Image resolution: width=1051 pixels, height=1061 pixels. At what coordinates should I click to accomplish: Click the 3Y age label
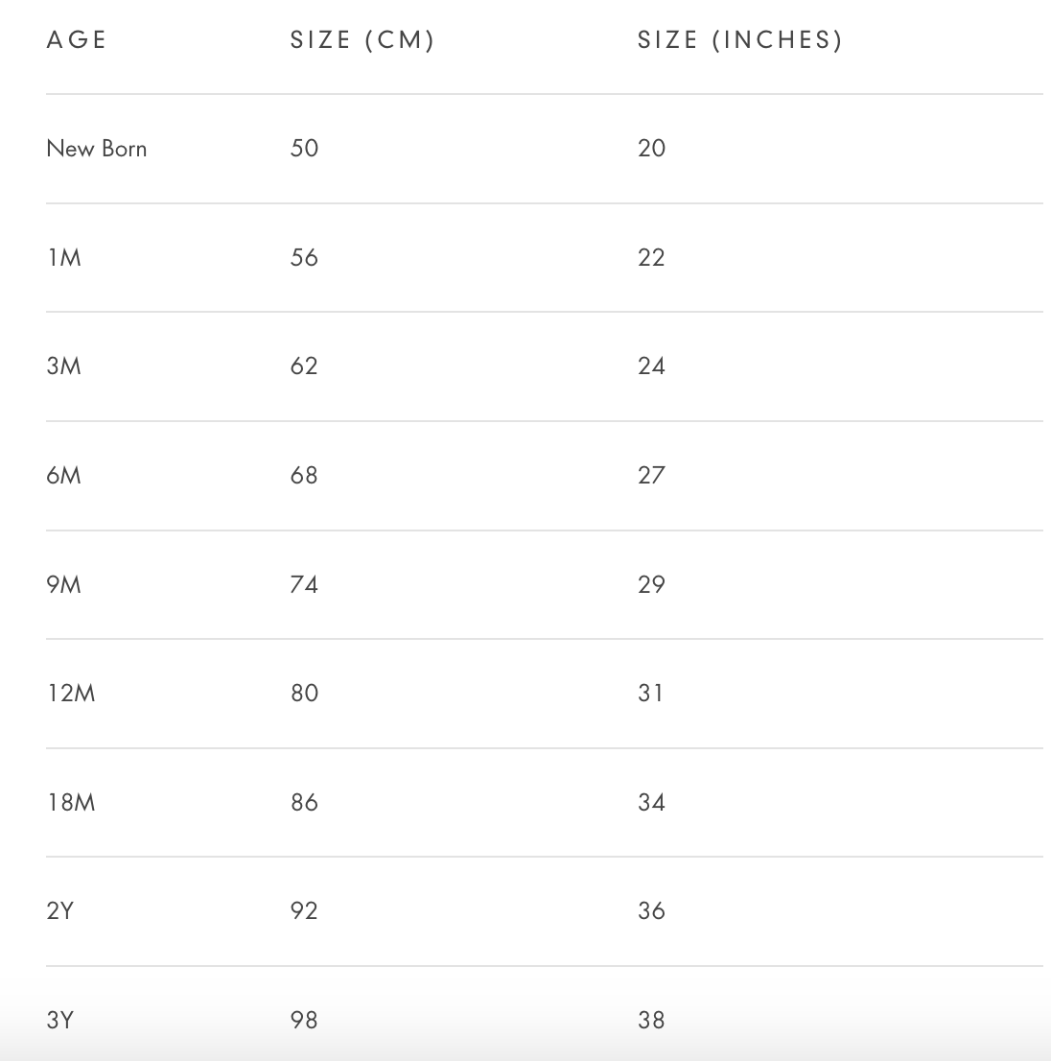tap(59, 1021)
